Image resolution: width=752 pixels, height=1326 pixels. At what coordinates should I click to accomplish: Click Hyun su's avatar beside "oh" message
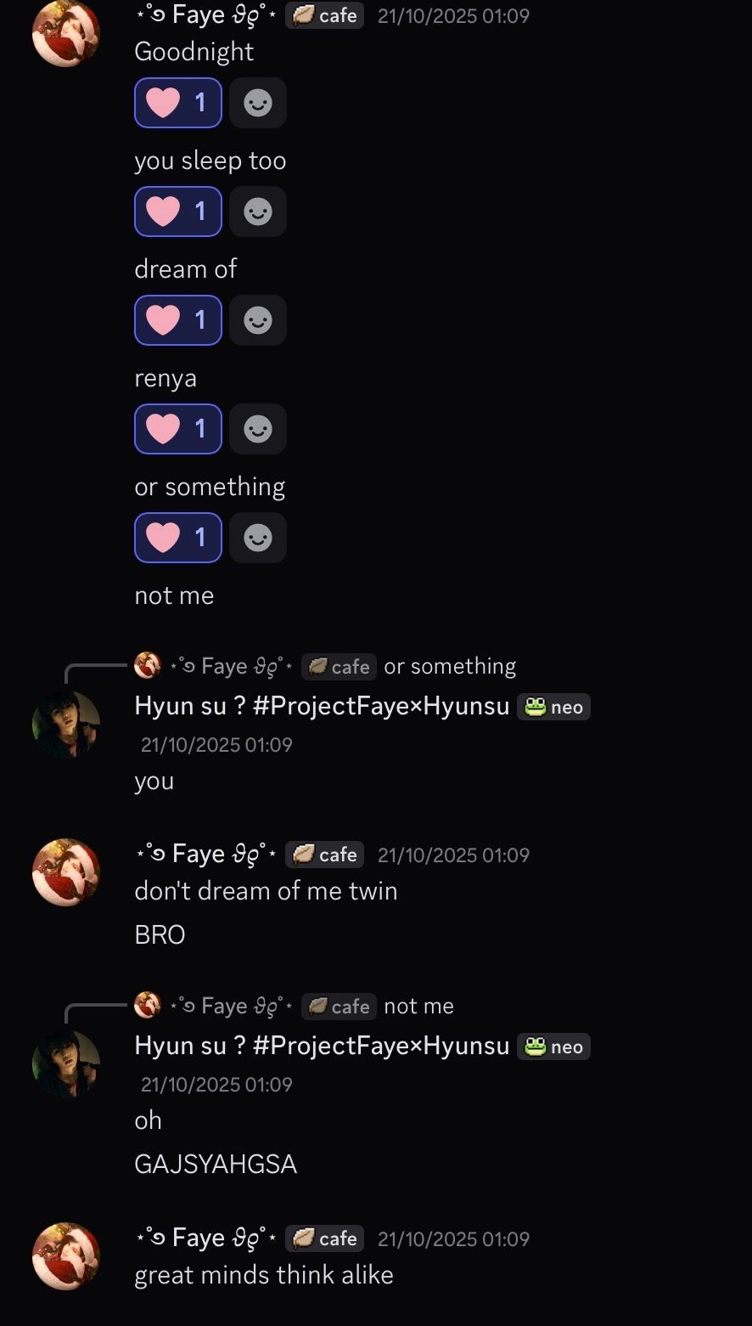(x=66, y=1064)
